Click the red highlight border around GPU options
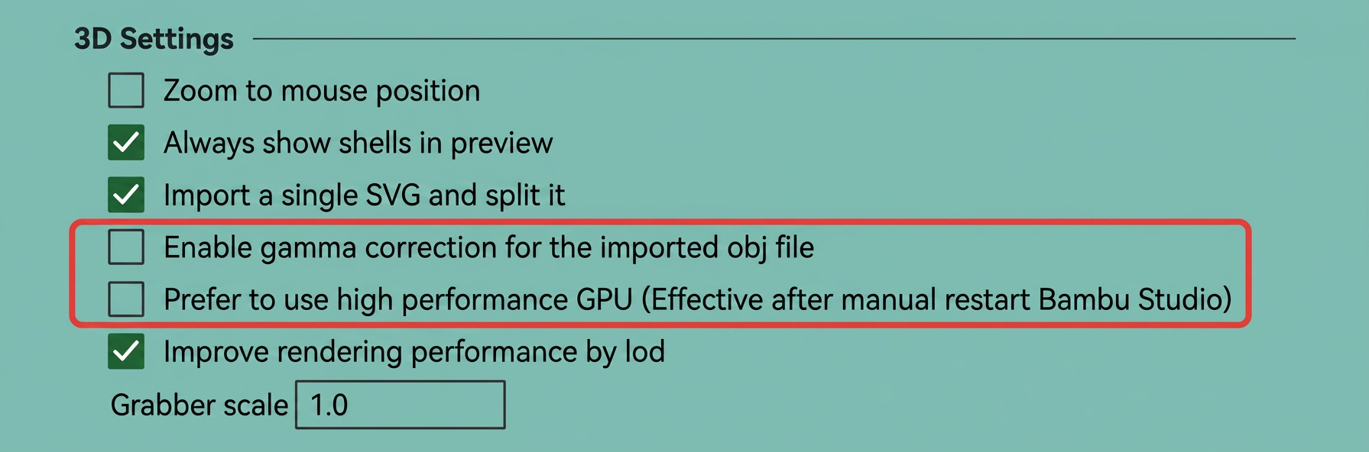This screenshot has width=1369, height=452. pos(660,222)
